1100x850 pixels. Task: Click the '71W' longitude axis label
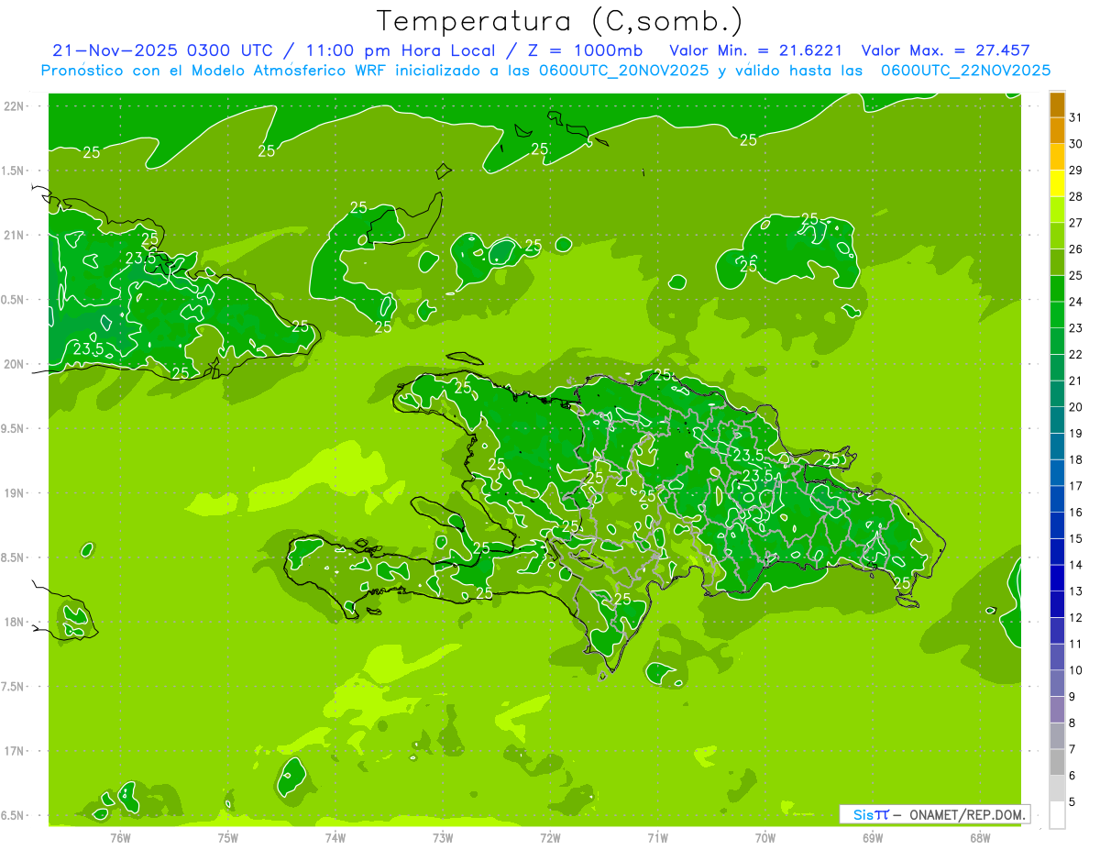657,837
